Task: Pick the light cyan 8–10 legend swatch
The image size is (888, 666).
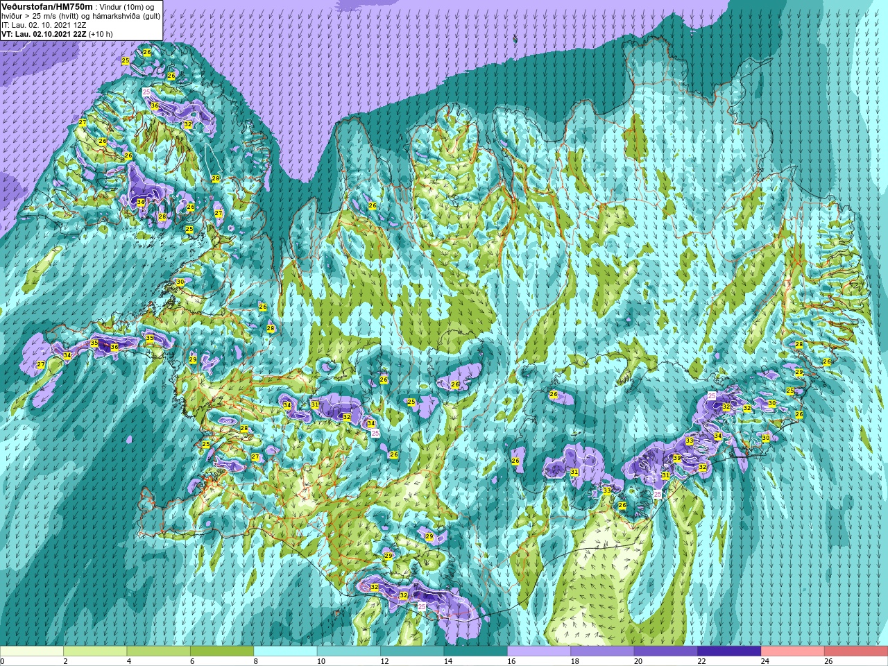Action: 285,651
